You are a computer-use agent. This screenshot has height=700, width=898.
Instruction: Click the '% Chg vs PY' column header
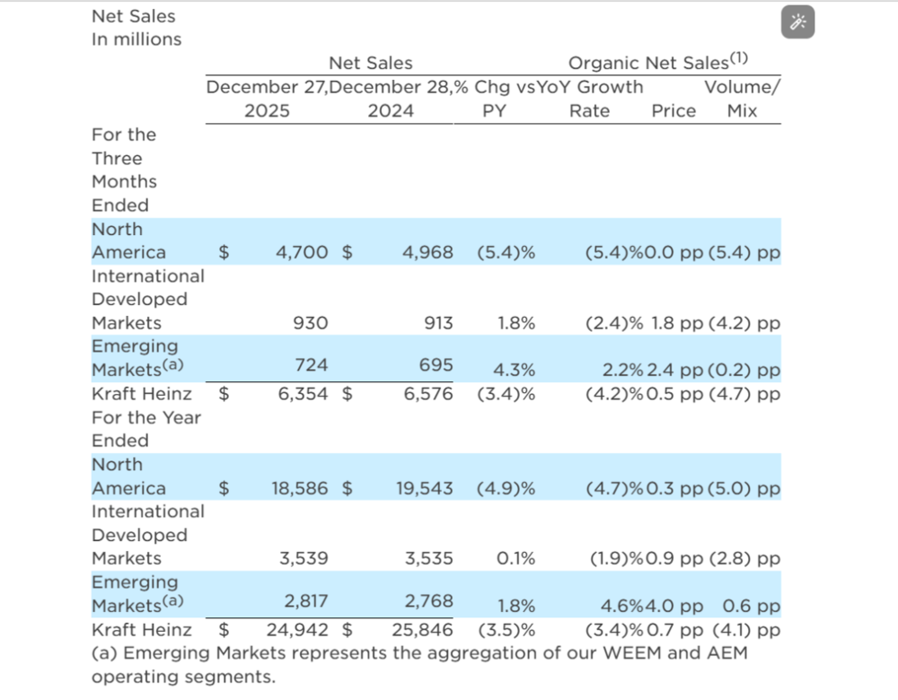pyautogui.click(x=495, y=99)
